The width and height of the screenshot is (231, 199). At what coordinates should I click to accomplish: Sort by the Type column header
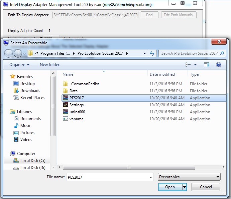(194, 74)
